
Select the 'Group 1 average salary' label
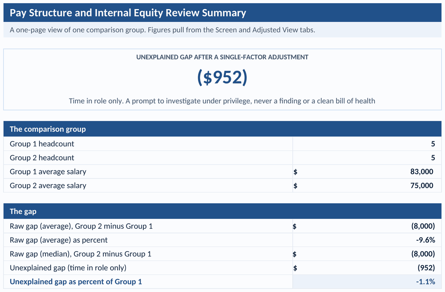pyautogui.click(x=48, y=172)
